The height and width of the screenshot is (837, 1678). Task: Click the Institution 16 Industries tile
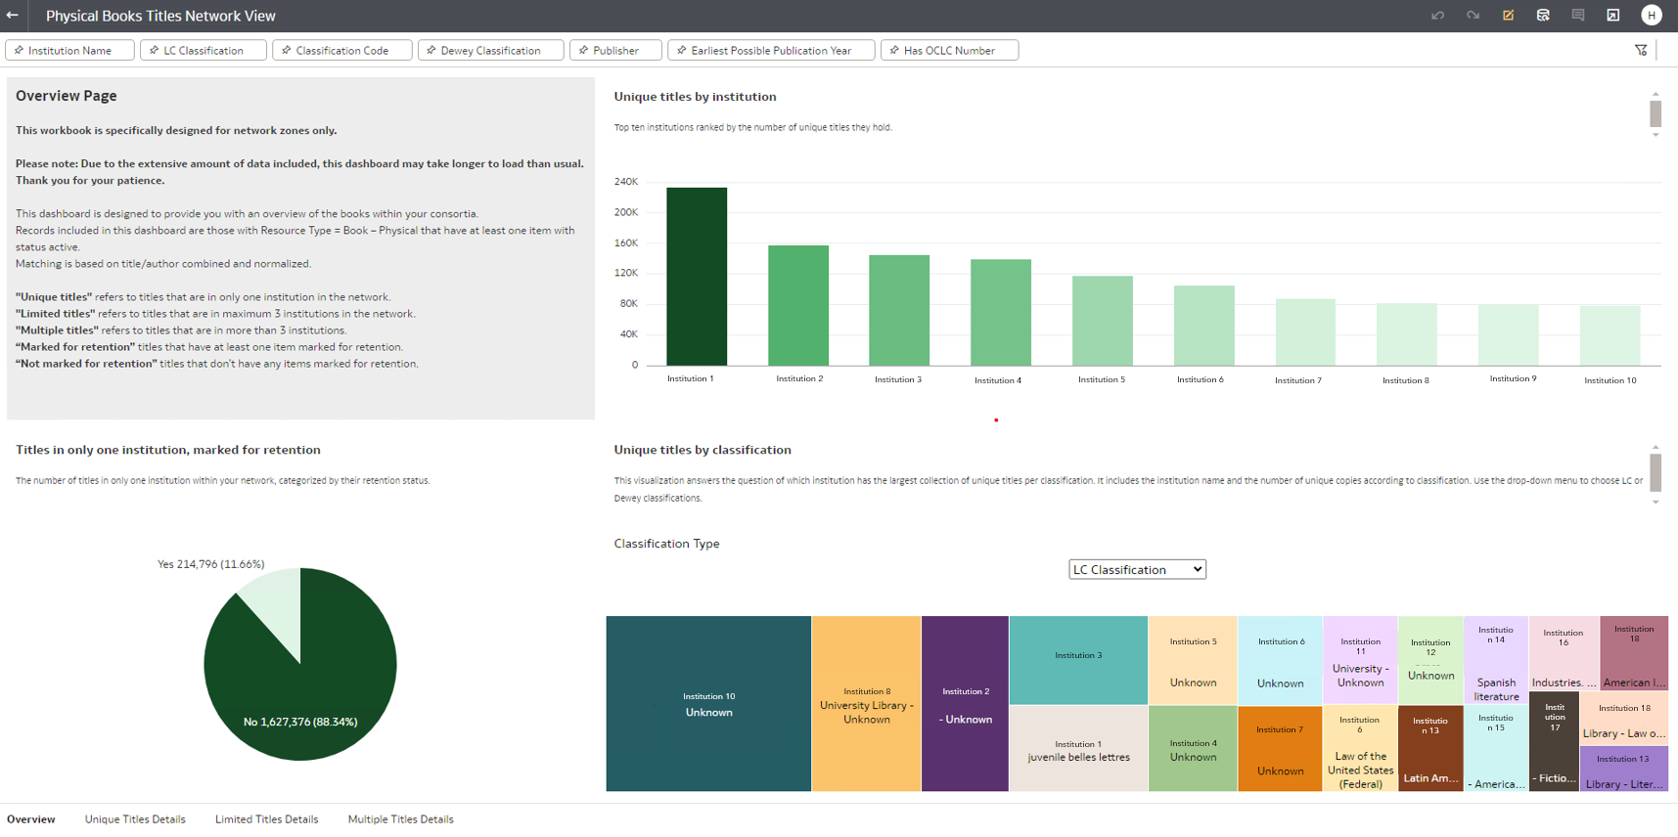tap(1564, 653)
